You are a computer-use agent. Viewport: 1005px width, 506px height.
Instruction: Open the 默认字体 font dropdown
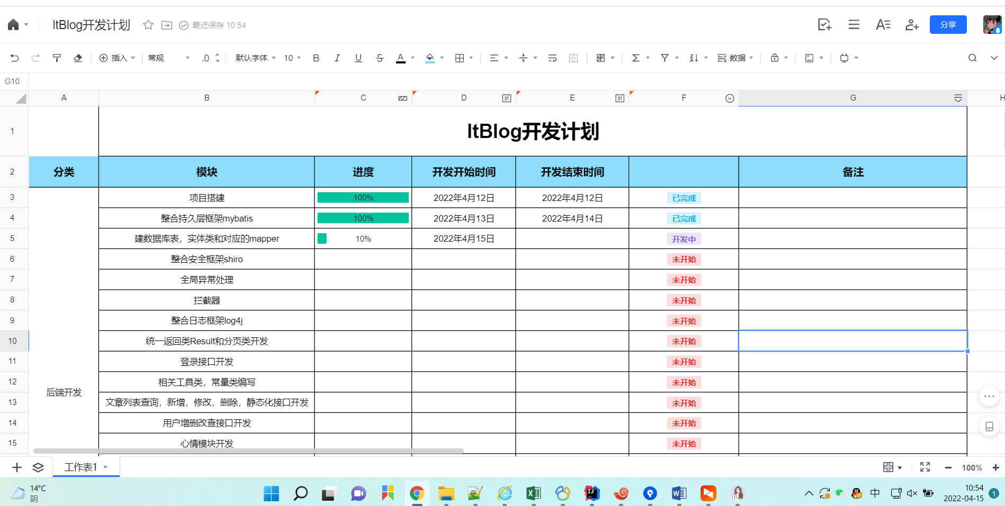pyautogui.click(x=256, y=58)
